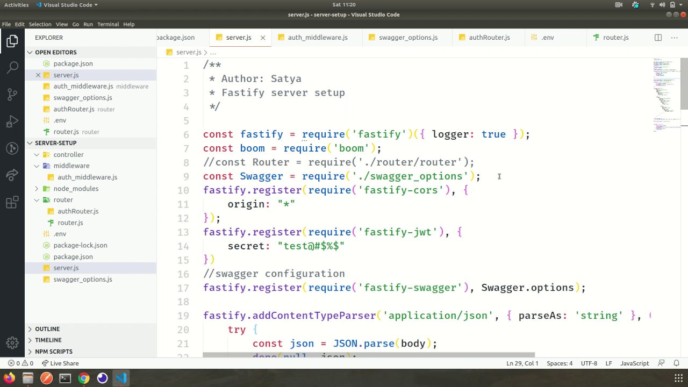Open the Terminal from the dock
Image resolution: width=688 pixels, height=387 pixels.
65,378
